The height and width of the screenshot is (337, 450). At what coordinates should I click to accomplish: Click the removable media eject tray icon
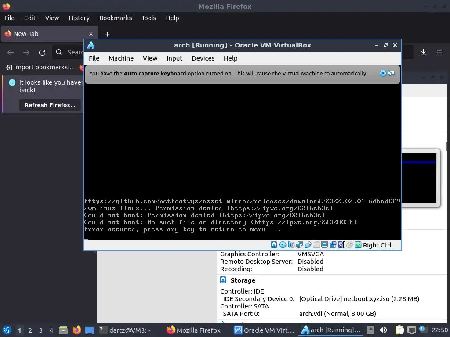click(371, 330)
